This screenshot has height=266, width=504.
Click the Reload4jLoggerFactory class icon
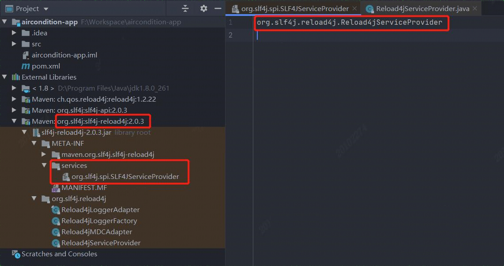[56, 221]
